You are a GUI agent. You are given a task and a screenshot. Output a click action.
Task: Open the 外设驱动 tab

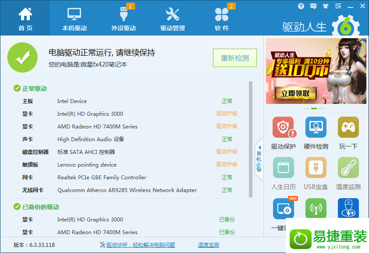point(124,19)
